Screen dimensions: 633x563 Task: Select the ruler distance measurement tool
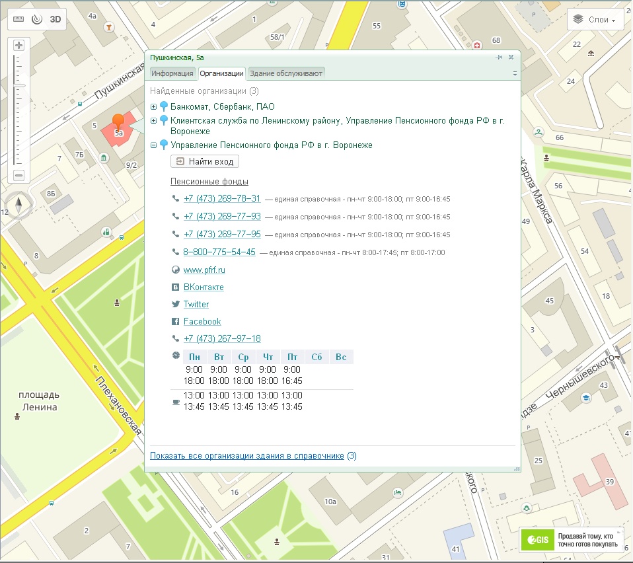(x=19, y=19)
